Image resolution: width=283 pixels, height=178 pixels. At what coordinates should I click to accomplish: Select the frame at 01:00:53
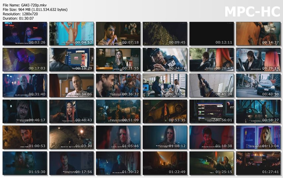[x=25, y=137]
